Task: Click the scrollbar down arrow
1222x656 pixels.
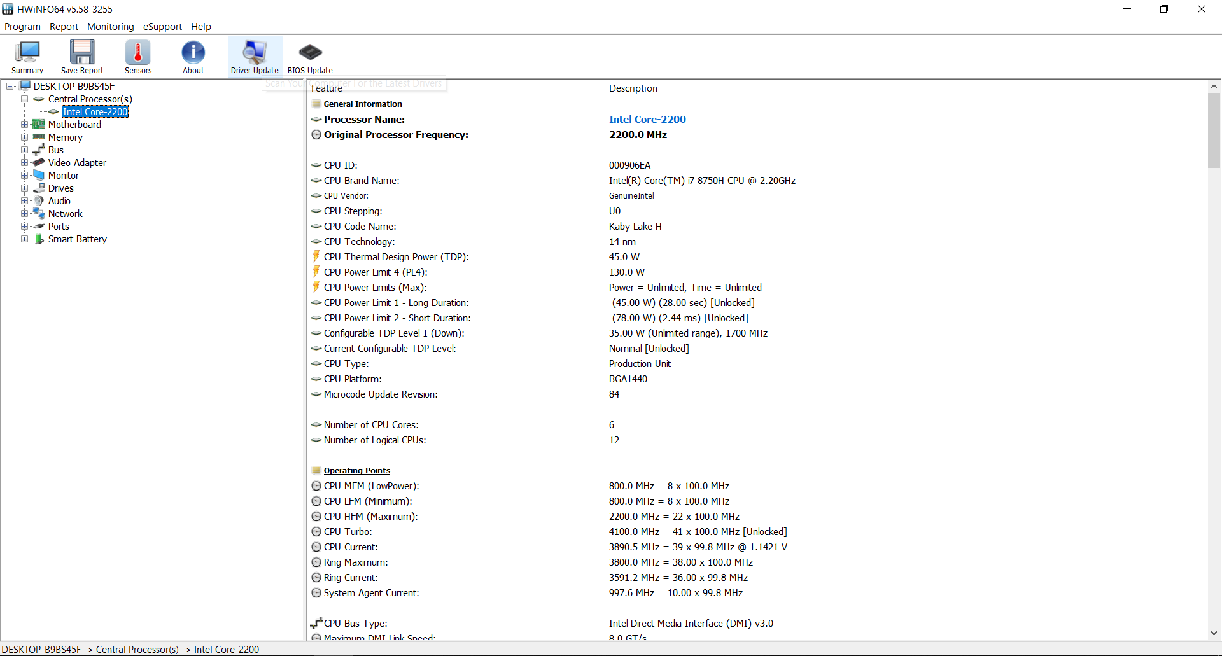Action: [1214, 633]
